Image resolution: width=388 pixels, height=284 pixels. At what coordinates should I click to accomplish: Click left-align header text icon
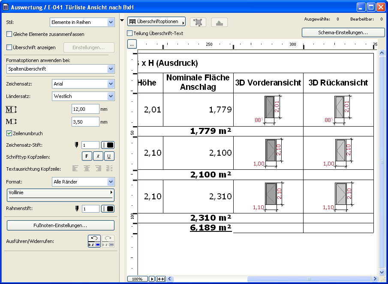(76, 169)
